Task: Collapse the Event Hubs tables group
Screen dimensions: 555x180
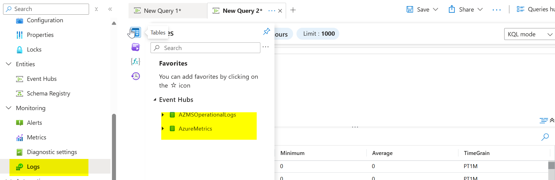Action: [155, 99]
